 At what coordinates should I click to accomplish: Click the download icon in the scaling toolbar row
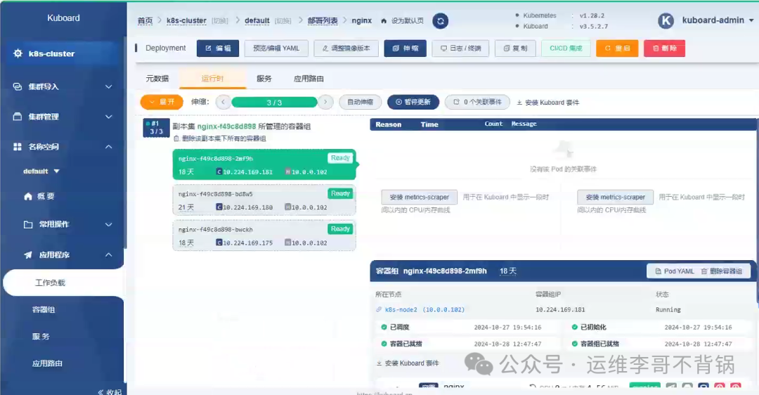click(x=519, y=103)
